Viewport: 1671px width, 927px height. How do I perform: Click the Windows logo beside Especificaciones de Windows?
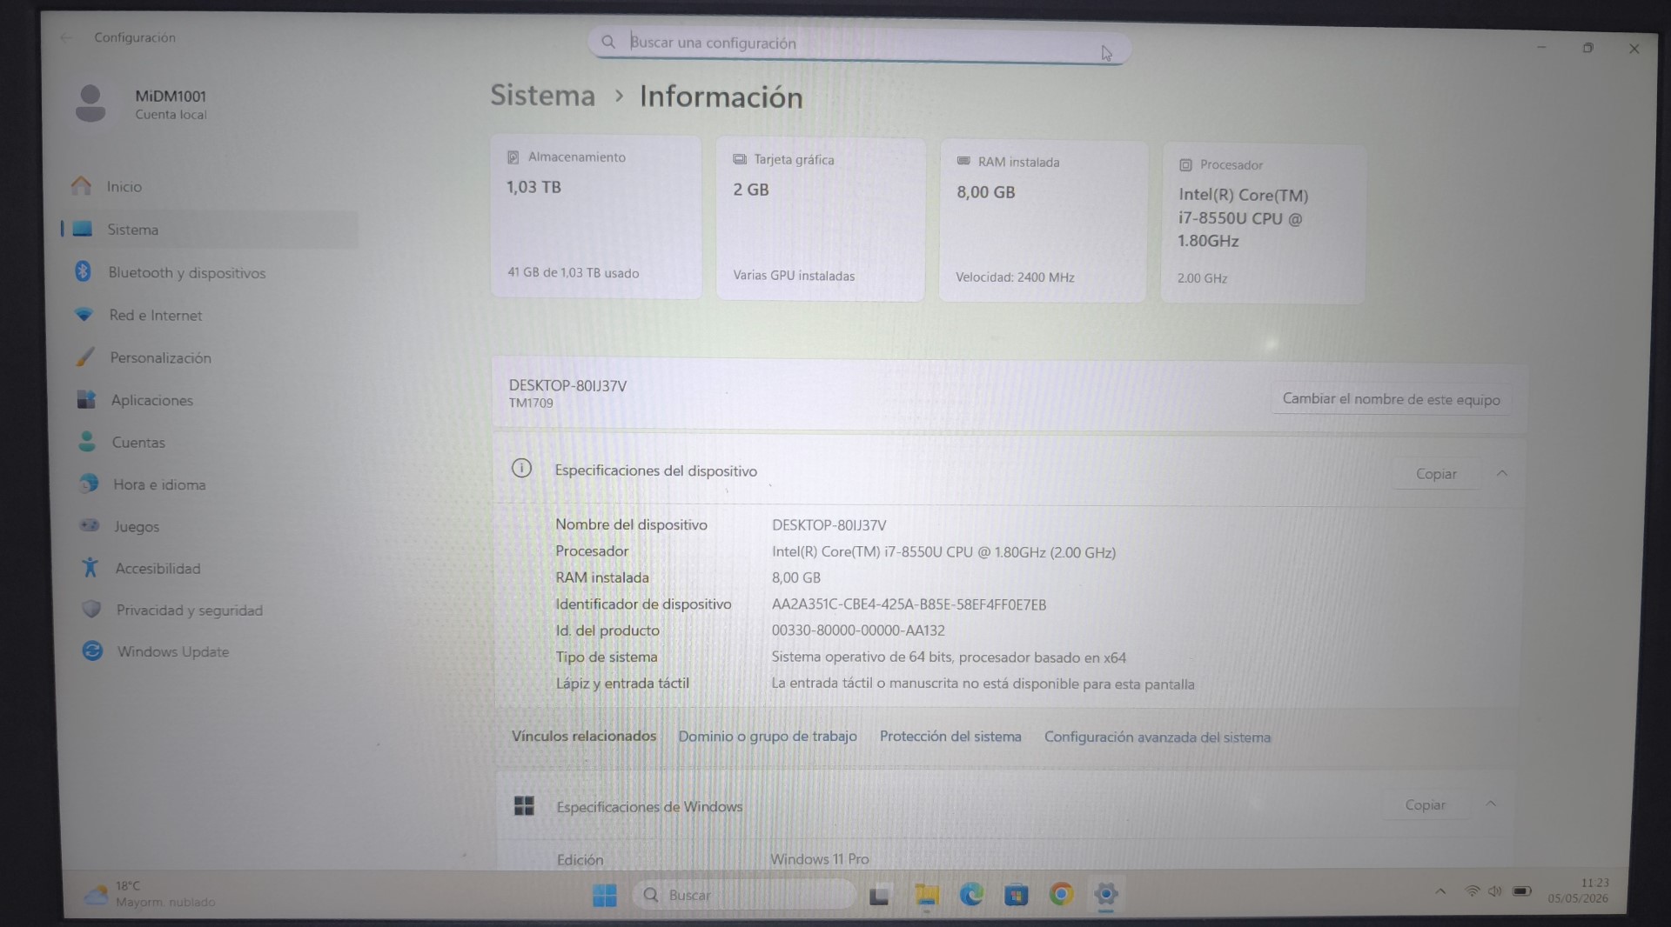[524, 805]
